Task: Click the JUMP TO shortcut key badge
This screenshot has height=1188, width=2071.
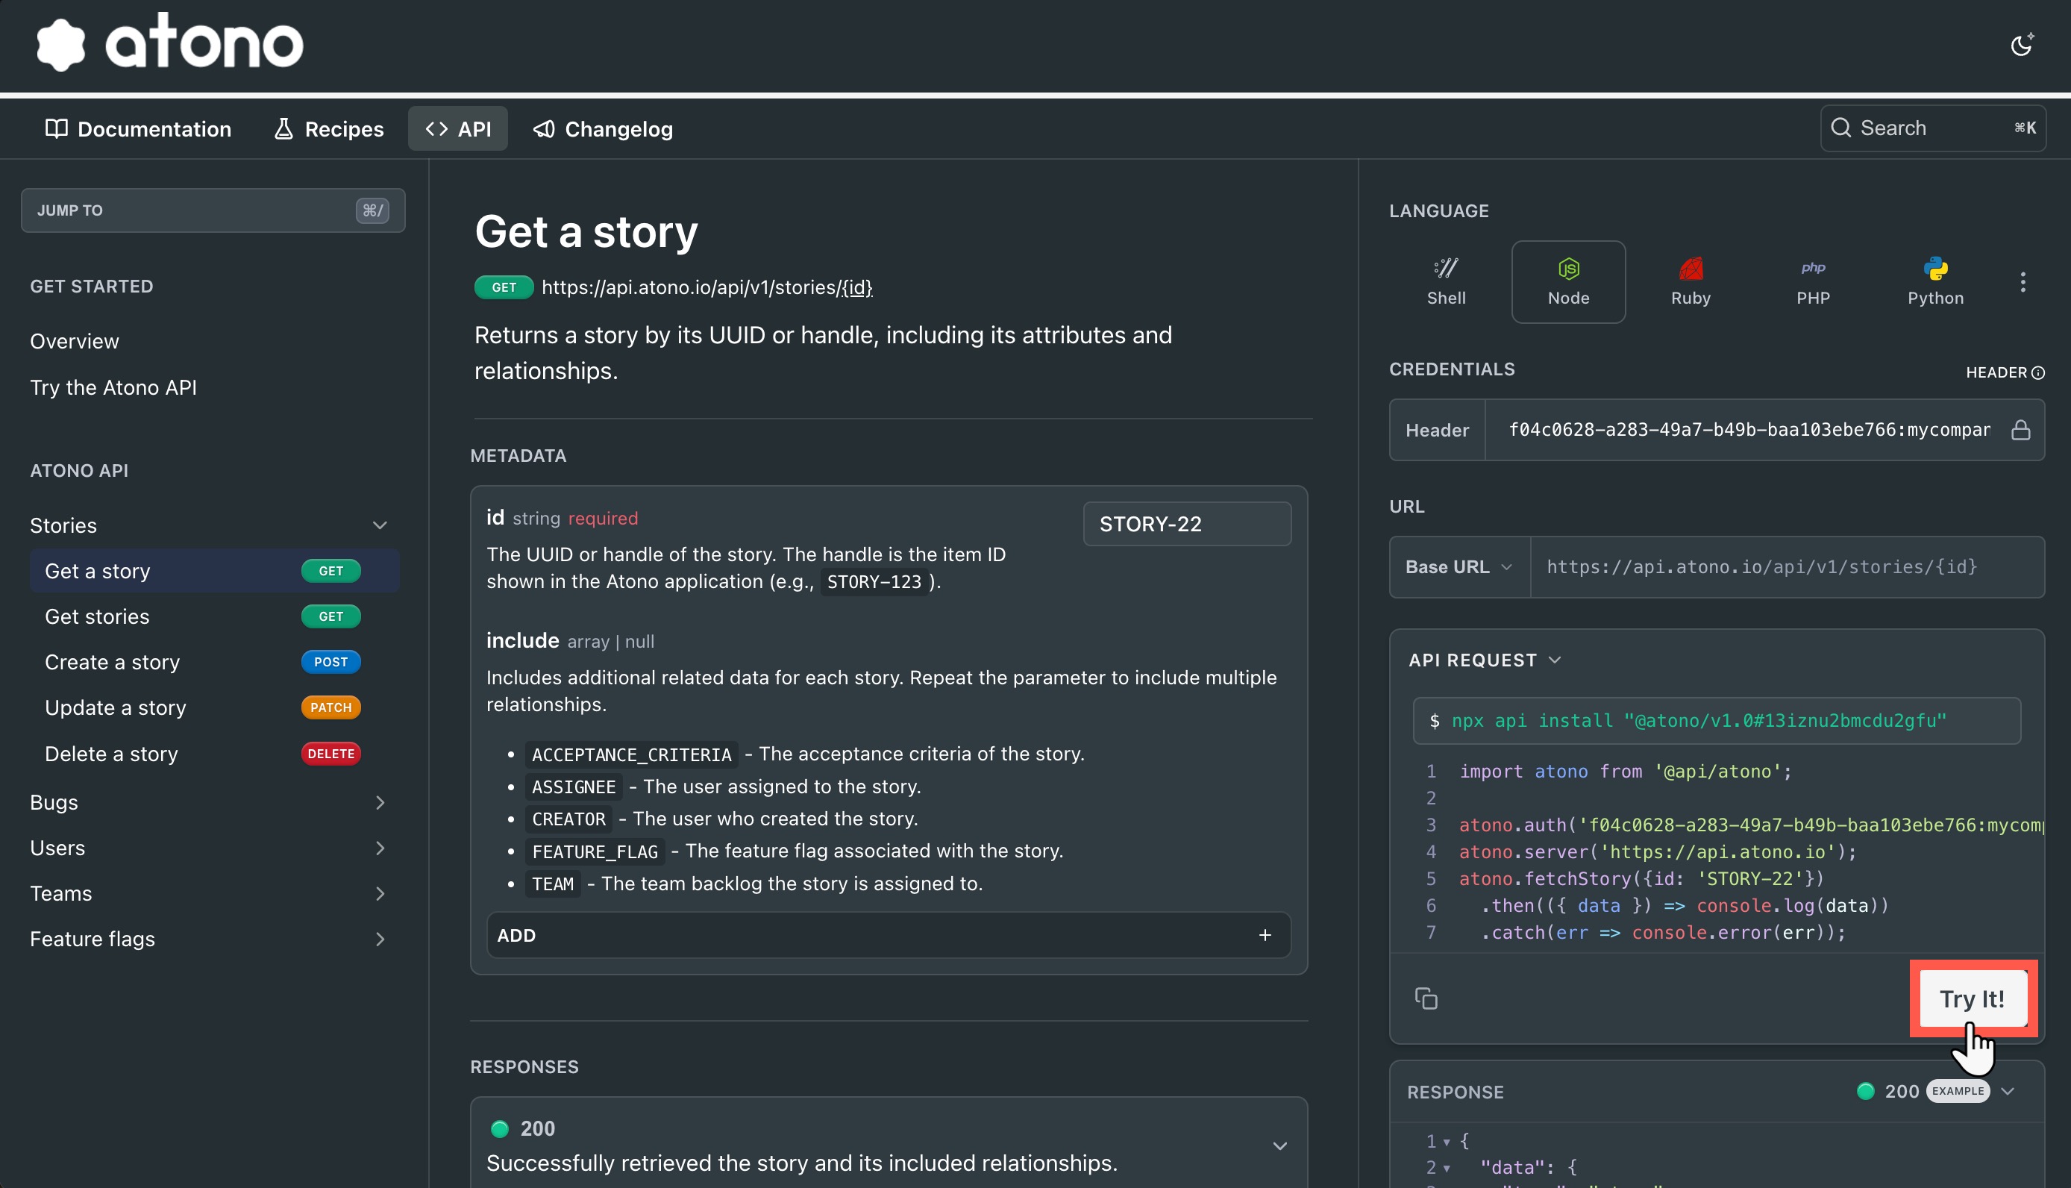Action: click(x=373, y=210)
